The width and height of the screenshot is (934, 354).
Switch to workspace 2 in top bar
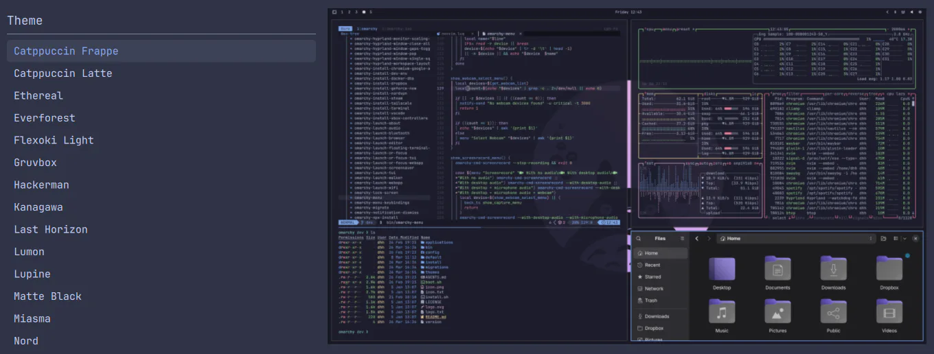pyautogui.click(x=349, y=12)
